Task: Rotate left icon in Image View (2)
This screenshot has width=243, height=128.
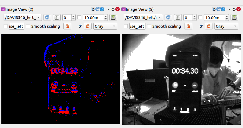Action: 67,26
